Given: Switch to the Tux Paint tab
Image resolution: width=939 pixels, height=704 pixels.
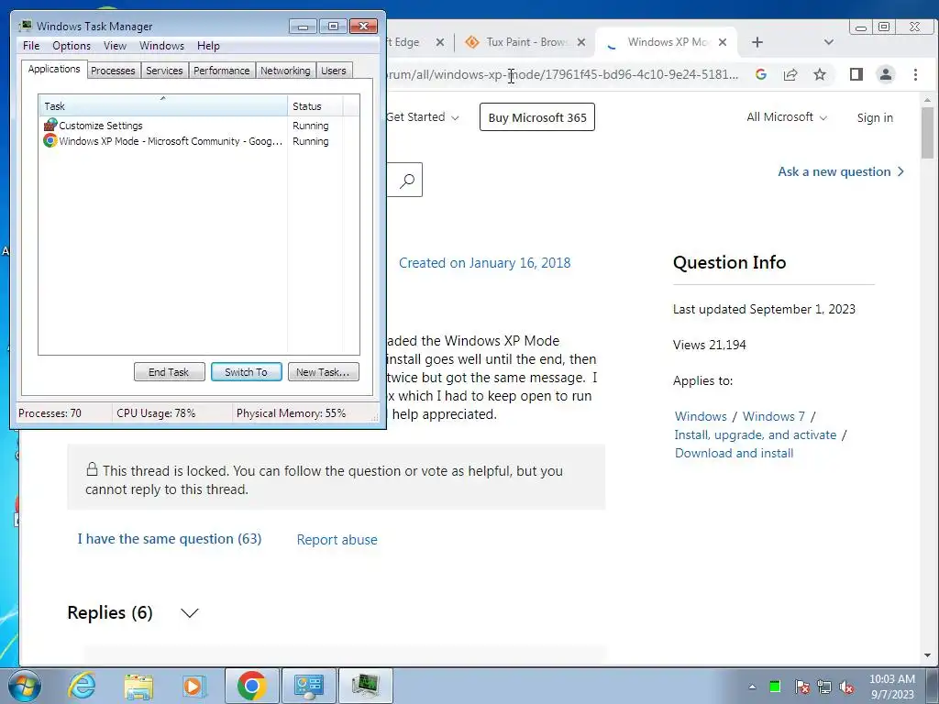Looking at the screenshot, I should (x=517, y=42).
